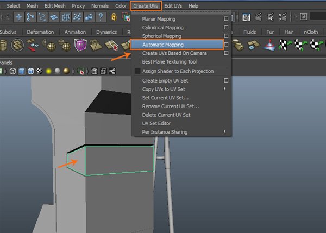Click round checker spherical mapping shelf icon

click(x=317, y=45)
